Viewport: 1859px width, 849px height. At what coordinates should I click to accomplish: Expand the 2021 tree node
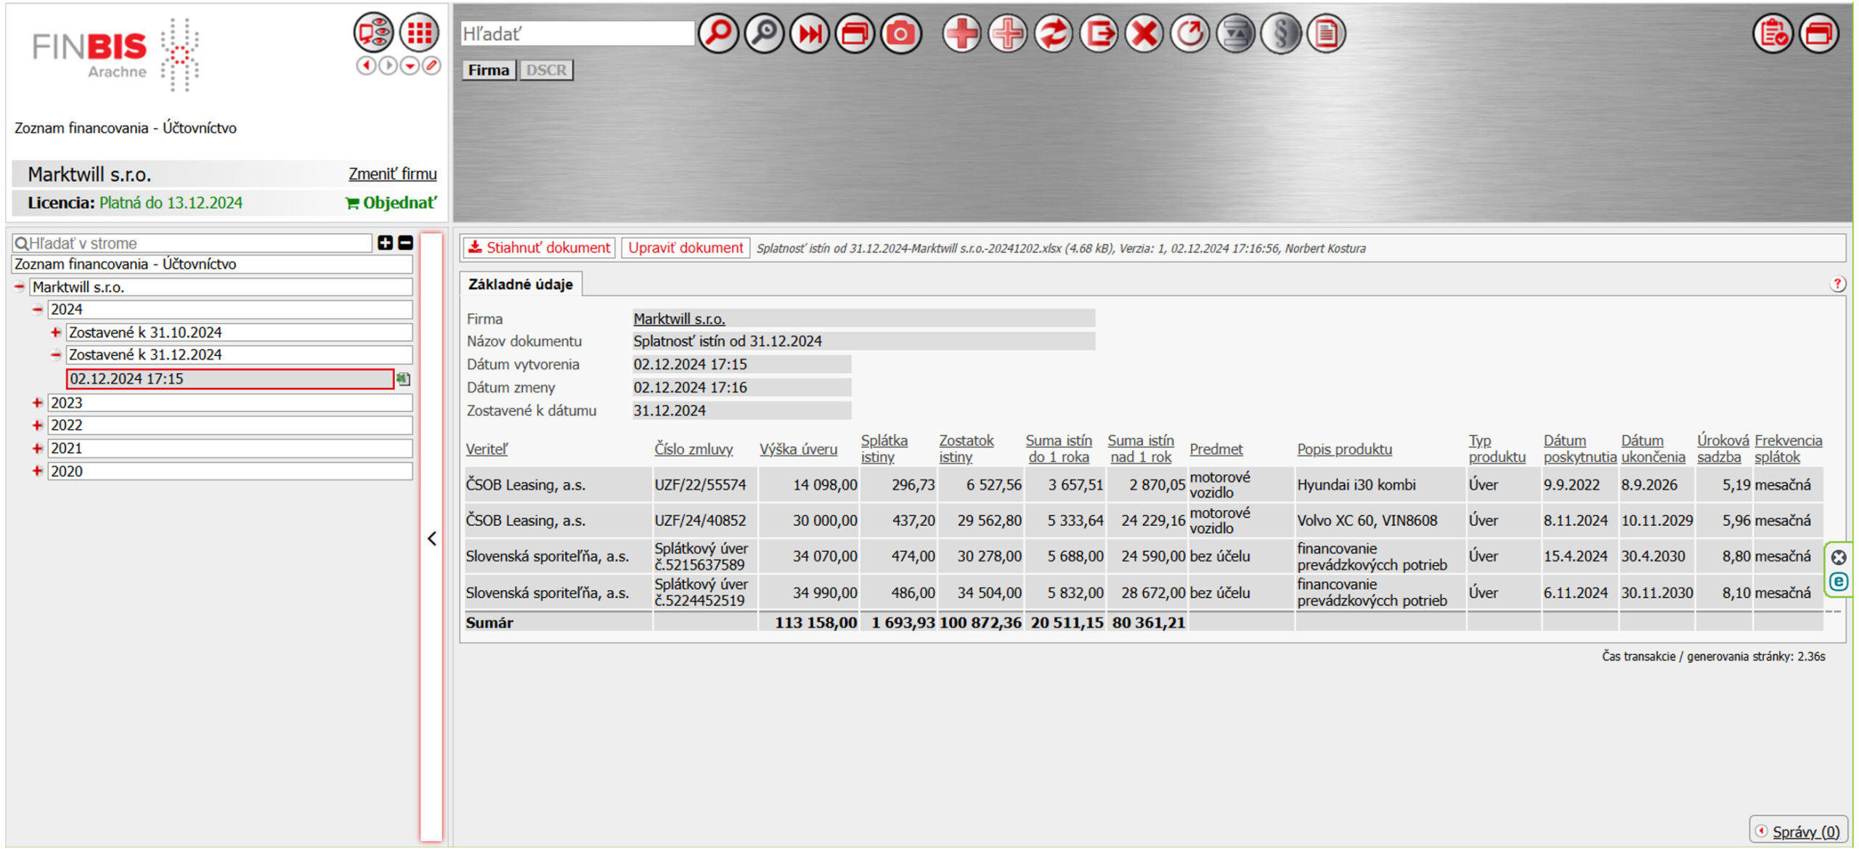tap(38, 449)
